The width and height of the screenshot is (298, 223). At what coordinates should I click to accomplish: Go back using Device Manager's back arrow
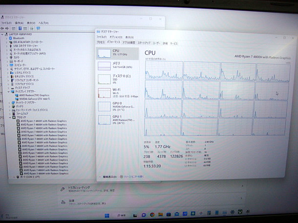pyautogui.click(x=2, y=28)
